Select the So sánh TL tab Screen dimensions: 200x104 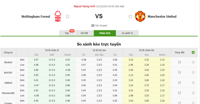(127, 33)
